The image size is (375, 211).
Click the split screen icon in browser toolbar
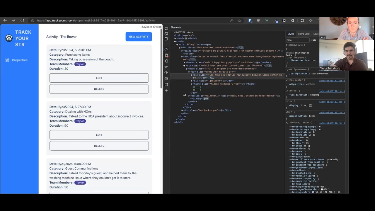302,21
